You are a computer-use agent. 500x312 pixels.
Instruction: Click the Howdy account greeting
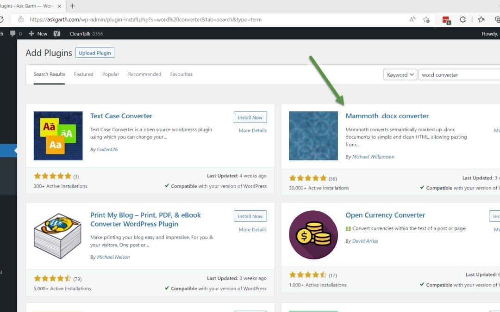click(x=490, y=34)
